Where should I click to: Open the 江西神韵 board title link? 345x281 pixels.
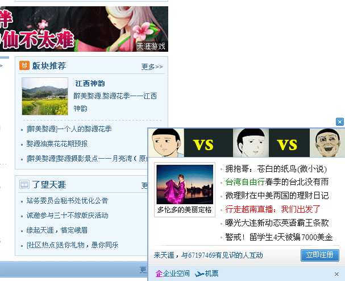coord(90,84)
